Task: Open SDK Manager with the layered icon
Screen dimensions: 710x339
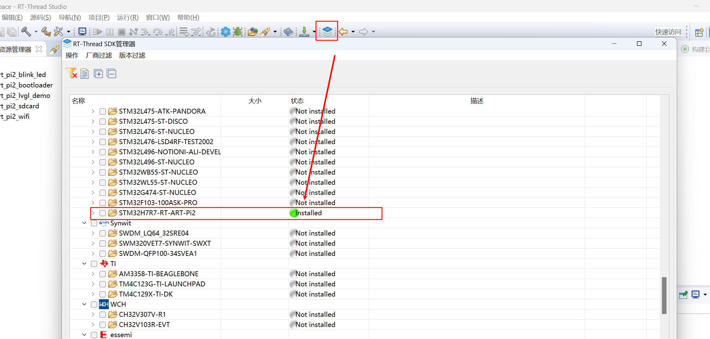Action: [327, 31]
